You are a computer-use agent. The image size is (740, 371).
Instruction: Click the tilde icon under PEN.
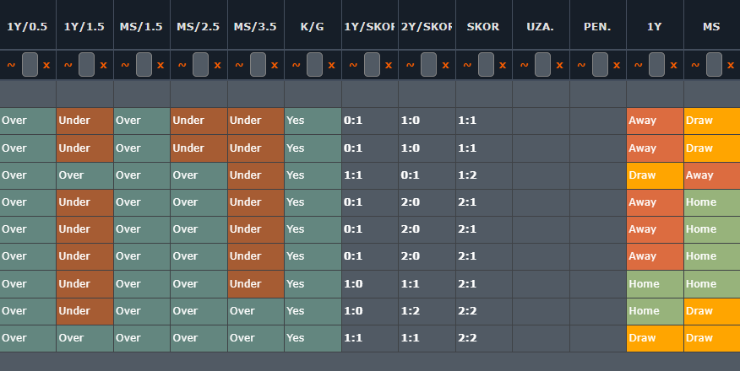click(581, 65)
